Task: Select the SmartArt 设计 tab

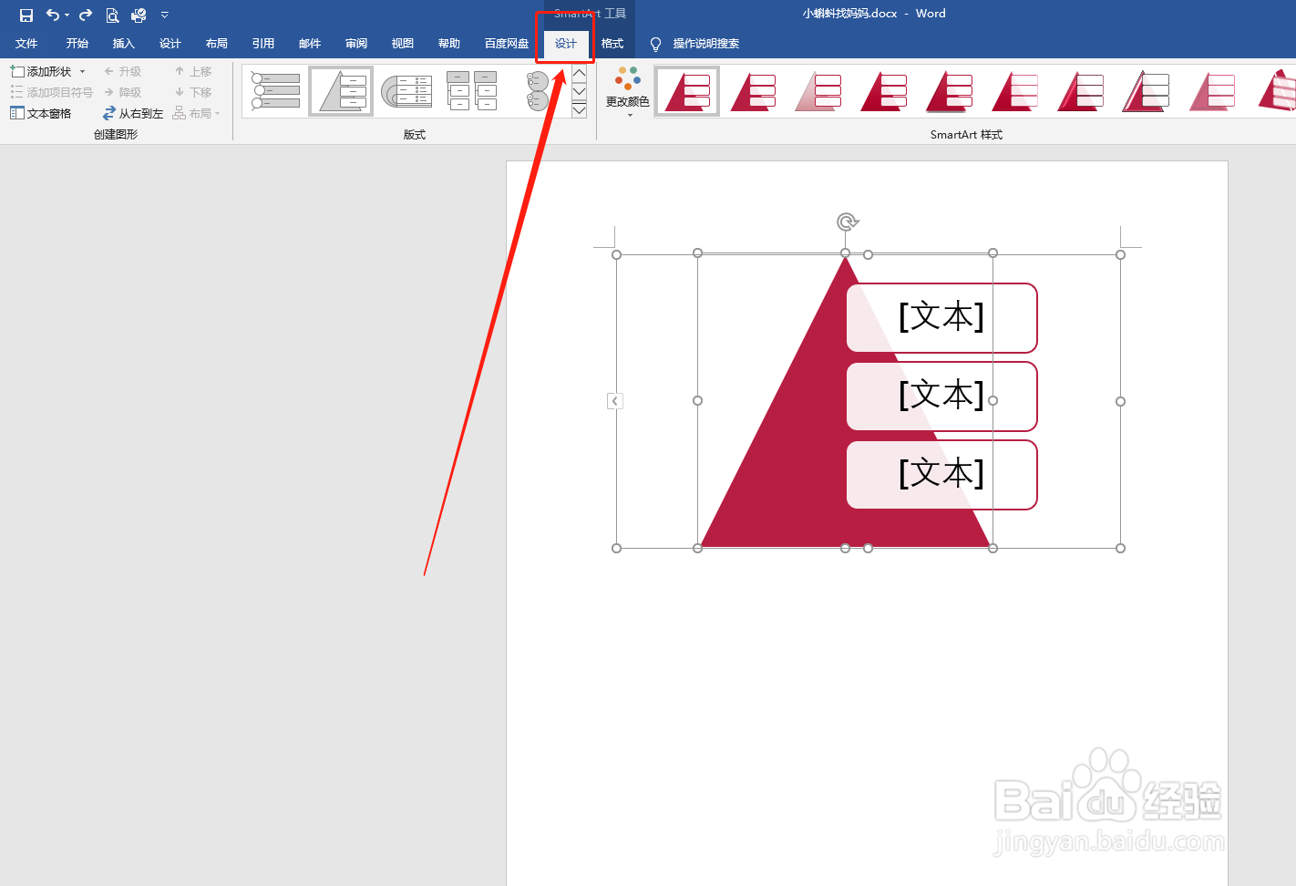Action: pyautogui.click(x=566, y=44)
